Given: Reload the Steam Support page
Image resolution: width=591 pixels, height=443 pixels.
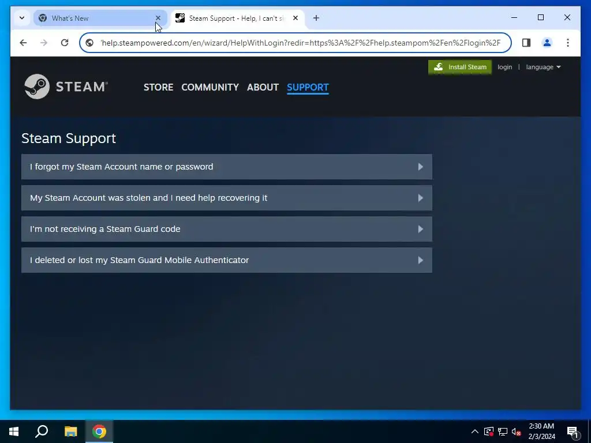Looking at the screenshot, I should point(65,43).
